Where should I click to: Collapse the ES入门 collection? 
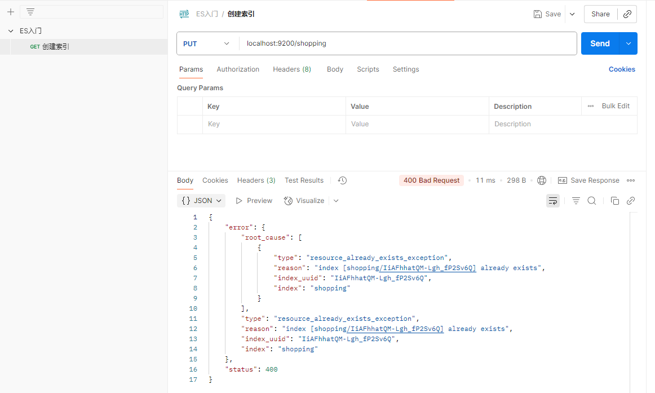click(11, 31)
